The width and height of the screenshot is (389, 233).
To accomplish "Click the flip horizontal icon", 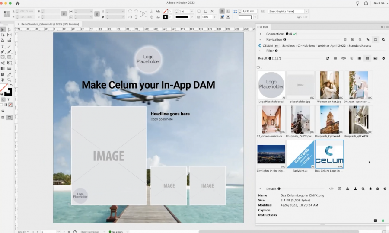I will 130,17.
